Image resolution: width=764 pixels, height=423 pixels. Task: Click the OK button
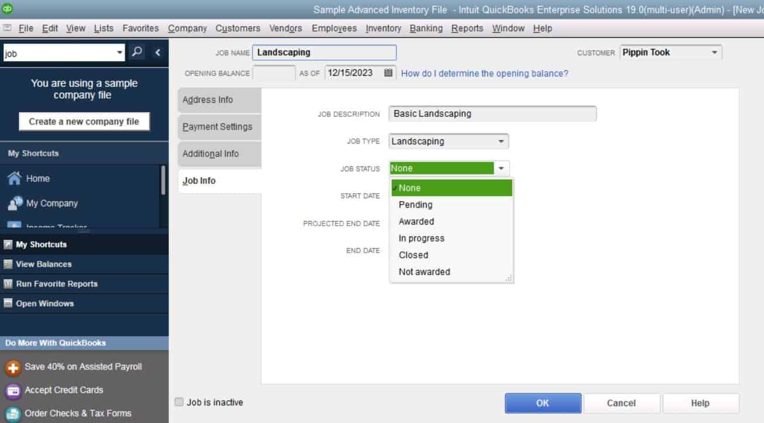[x=543, y=403]
